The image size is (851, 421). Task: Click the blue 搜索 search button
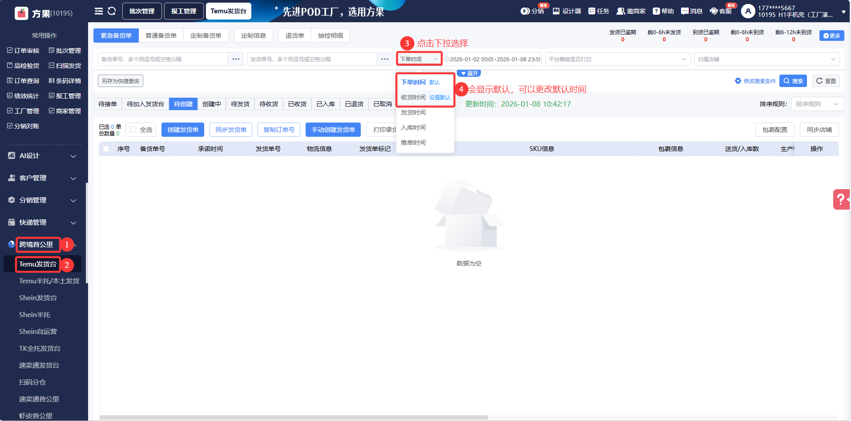click(x=793, y=81)
